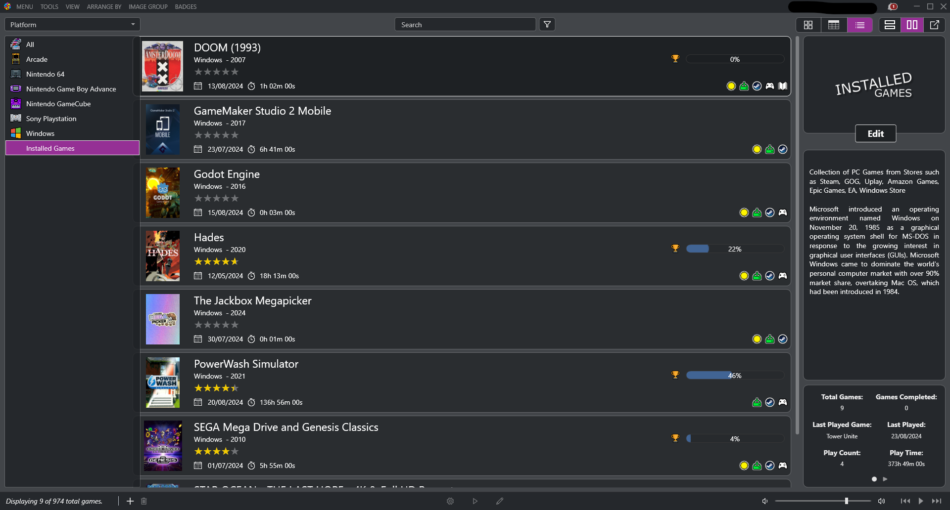Set Hades star rating
The height and width of the screenshot is (510, 950).
216,261
